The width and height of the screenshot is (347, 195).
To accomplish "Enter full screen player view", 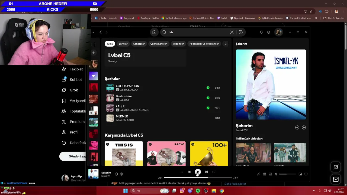I will (306, 174).
